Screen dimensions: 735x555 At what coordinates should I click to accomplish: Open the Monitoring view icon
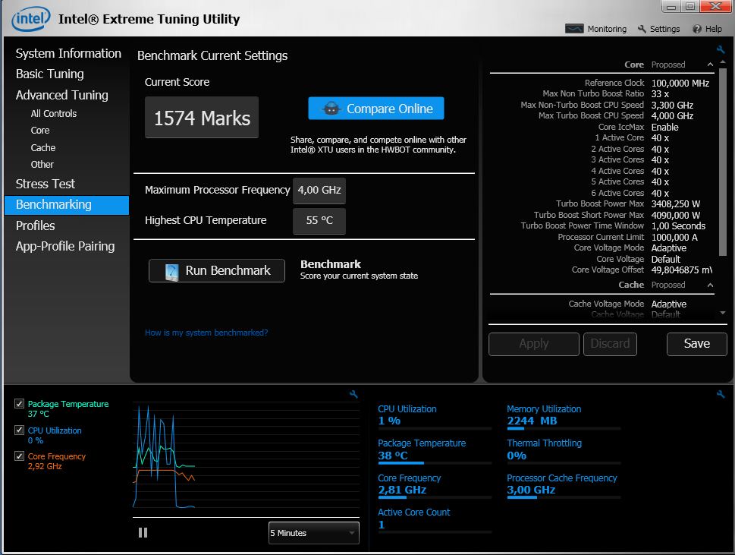(x=574, y=29)
